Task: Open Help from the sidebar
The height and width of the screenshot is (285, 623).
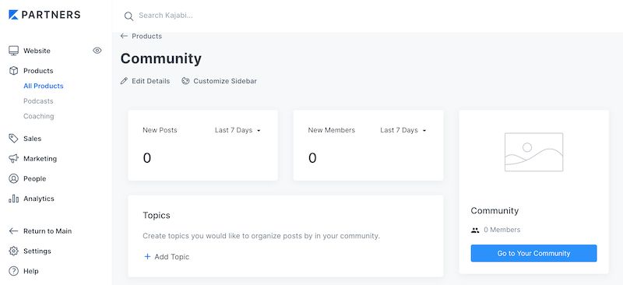Action: pyautogui.click(x=31, y=271)
